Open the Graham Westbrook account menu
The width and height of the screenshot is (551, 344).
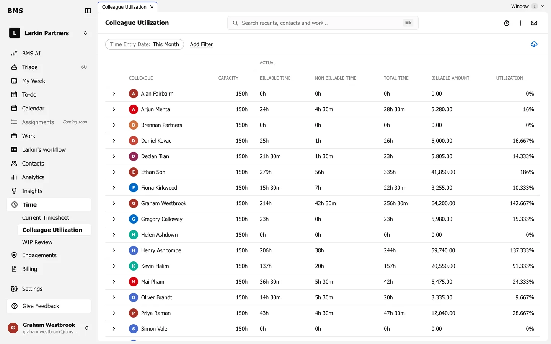point(49,328)
